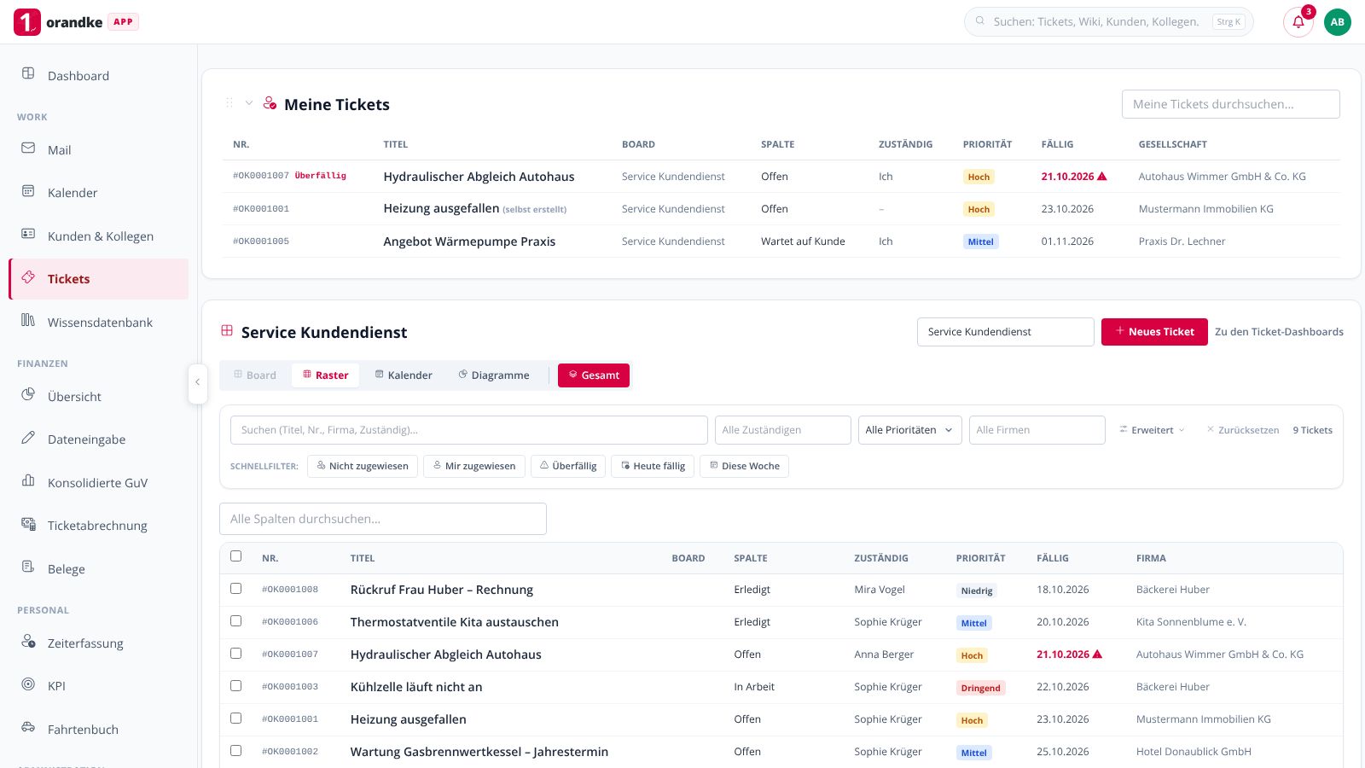Apply the Heute fällig quick filter
Image resolution: width=1365 pixels, height=768 pixels.
tap(653, 466)
